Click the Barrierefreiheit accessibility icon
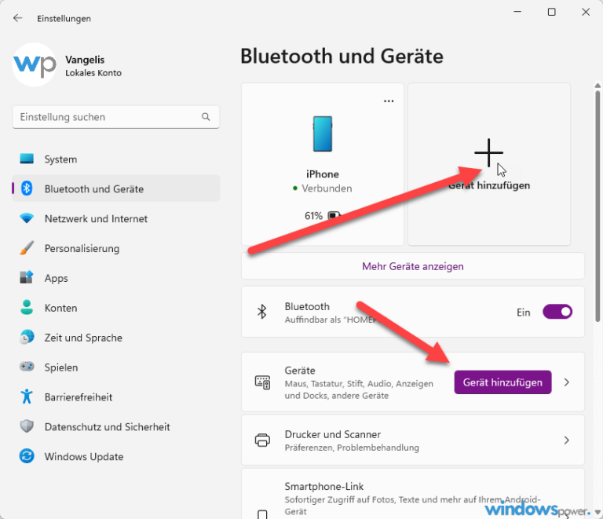 (x=27, y=397)
